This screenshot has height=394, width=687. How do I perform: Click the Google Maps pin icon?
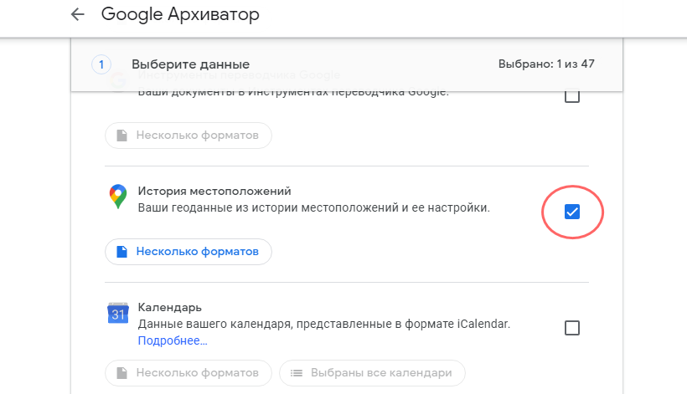tap(118, 197)
